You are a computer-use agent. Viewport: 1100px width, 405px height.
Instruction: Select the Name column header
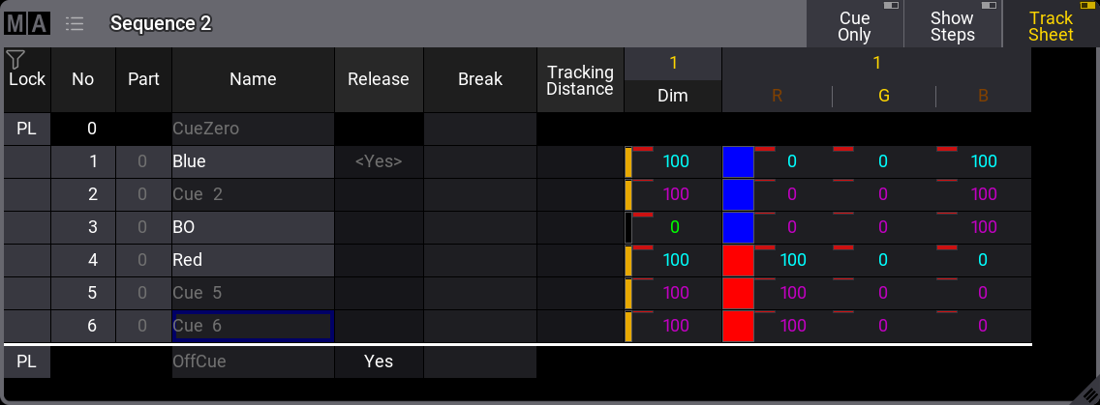253,79
